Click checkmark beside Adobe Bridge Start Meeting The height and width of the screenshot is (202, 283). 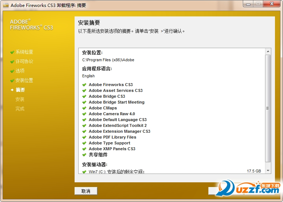click(x=84, y=102)
